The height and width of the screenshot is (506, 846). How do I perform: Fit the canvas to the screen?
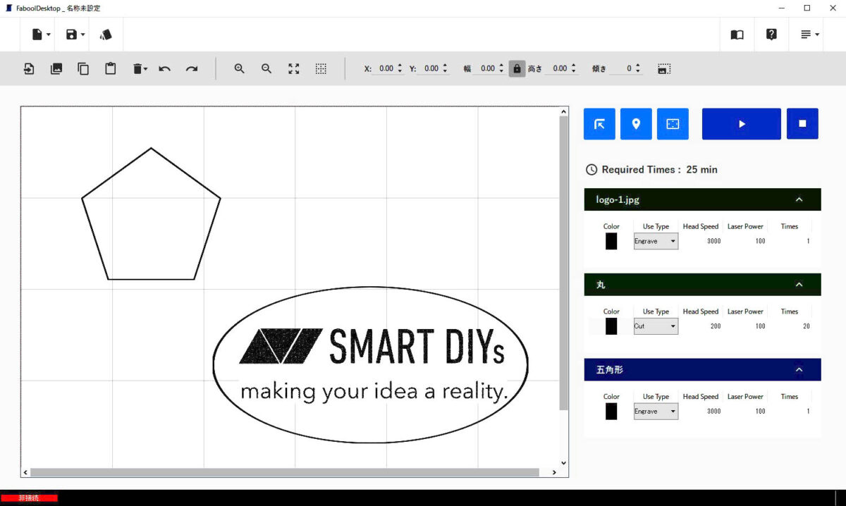click(x=294, y=68)
